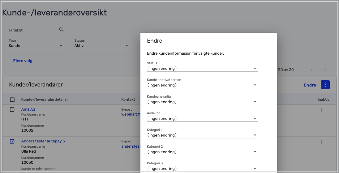Image resolution: width=339 pixels, height=173 pixels.
Task: Click the Flere valg link
Action: [x=23, y=61]
